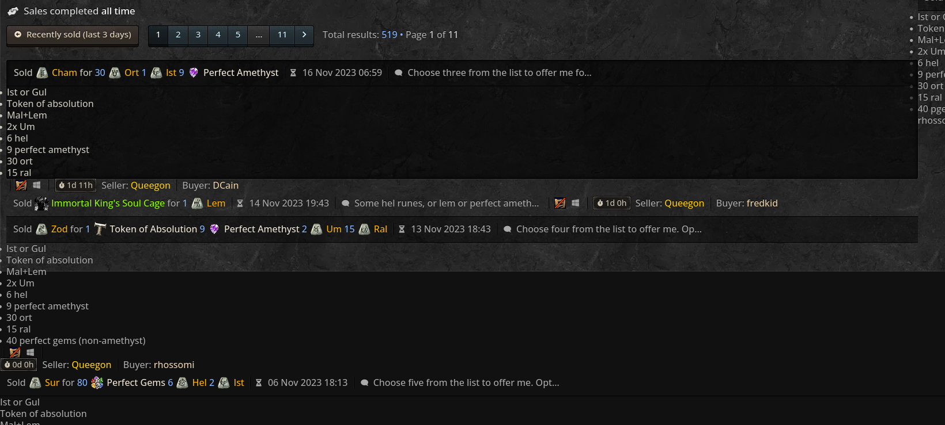
Task: Select page 5 in the pagination
Action: pyautogui.click(x=238, y=35)
